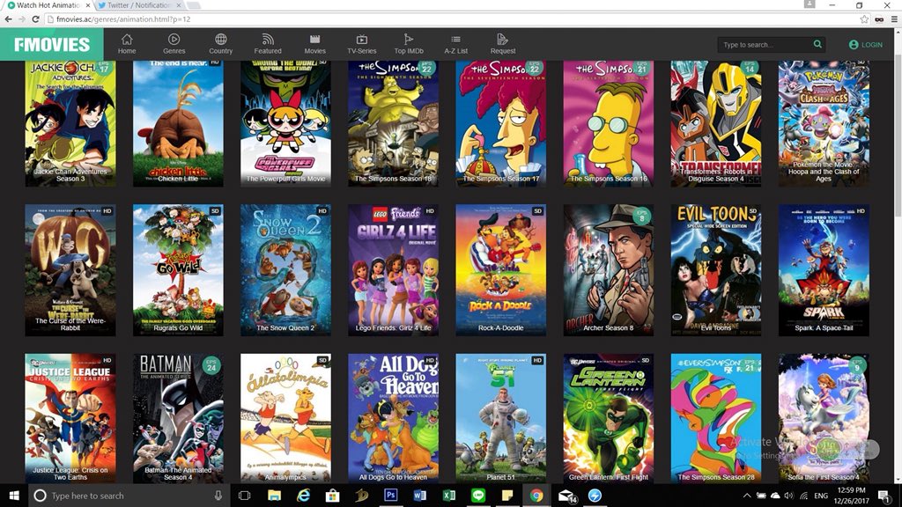
Task: Open The Powerpuff Girls Movie poster
Action: pyautogui.click(x=286, y=123)
